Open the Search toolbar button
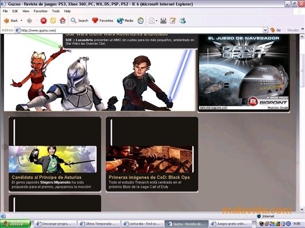 (80, 21)
